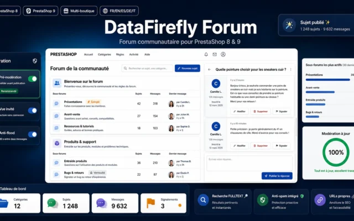Click the Publier la réponse button
This screenshot has height=221, width=354.
277,176
